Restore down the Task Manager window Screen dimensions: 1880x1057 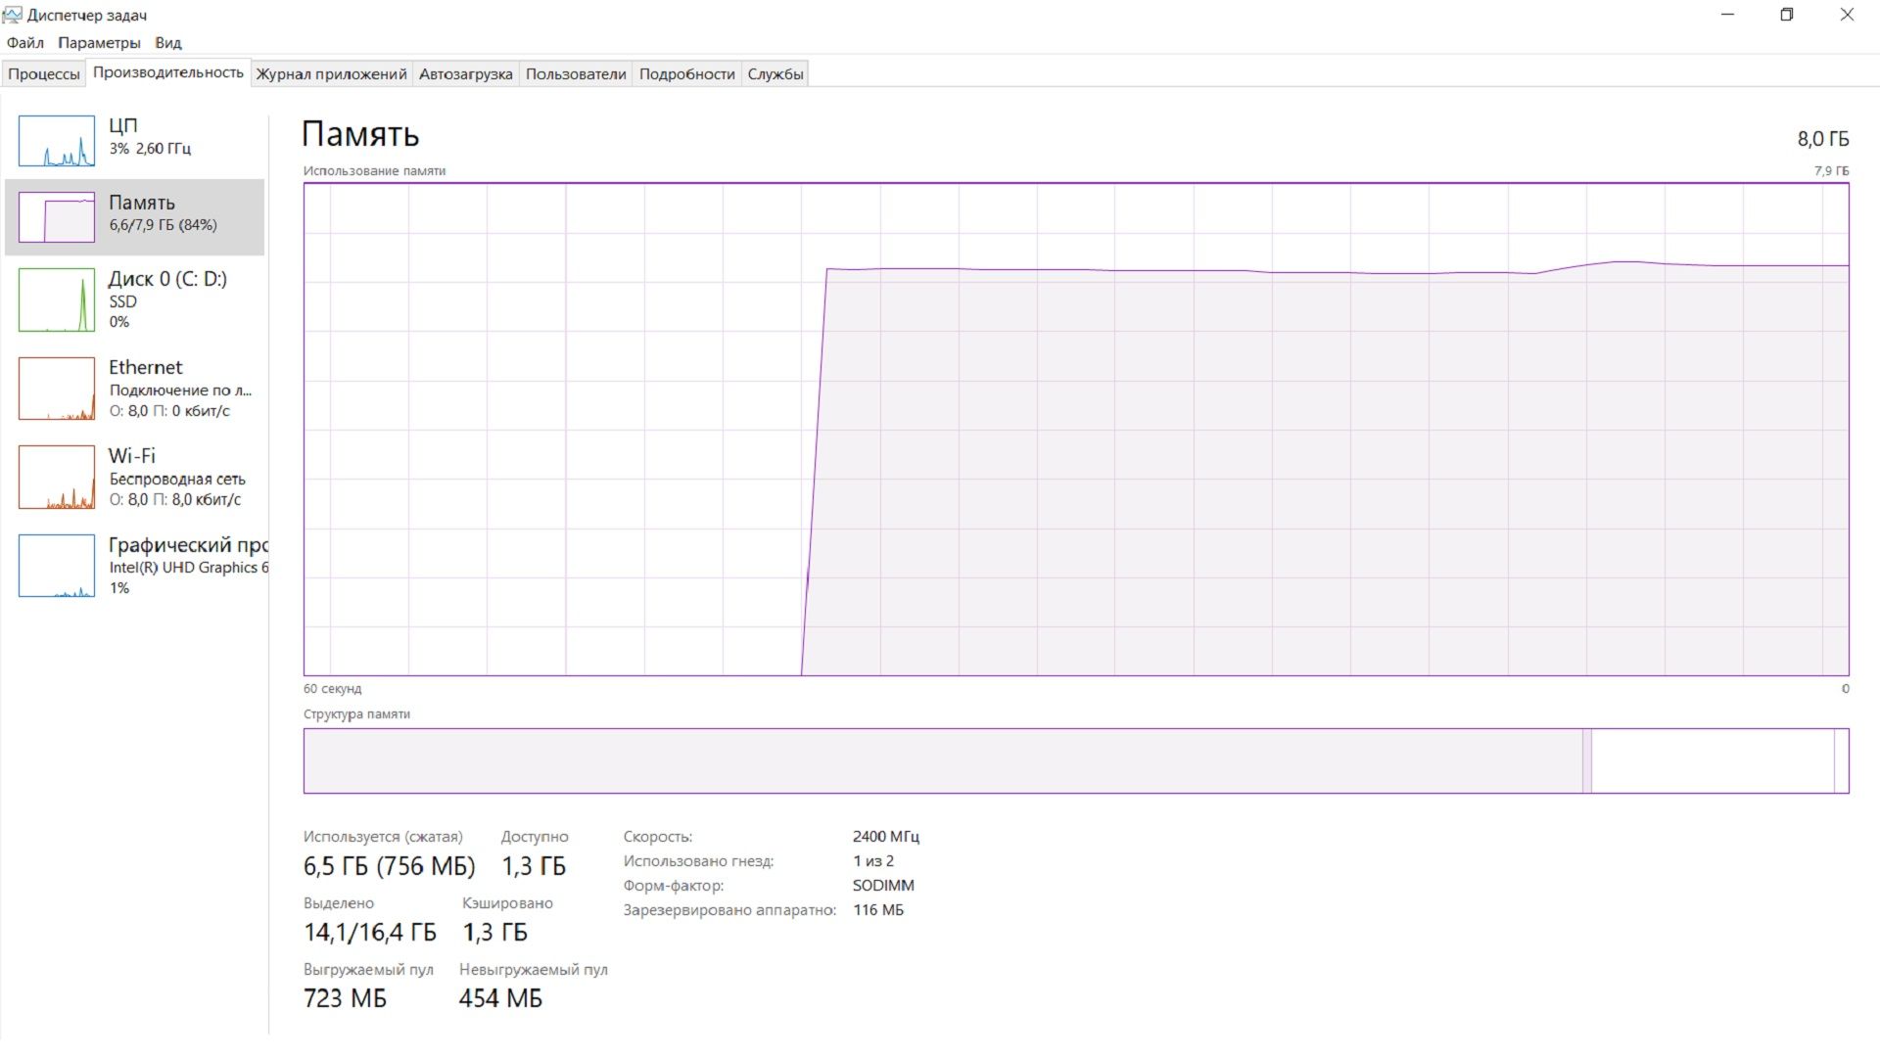tap(1786, 15)
